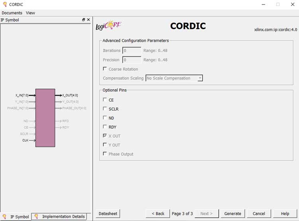Click the PHASE_OUT[4:0] pin label
The width and height of the screenshot is (299, 221).
click(x=74, y=108)
